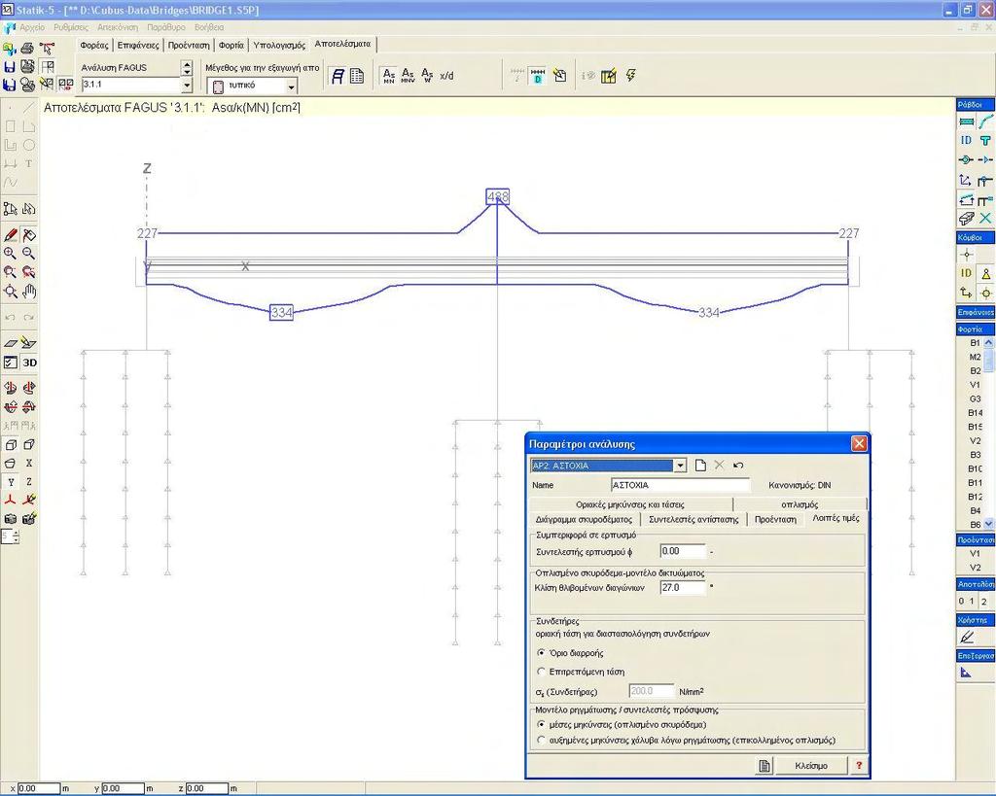Click the x/d result icon
Image resolution: width=996 pixels, height=796 pixels.
pyautogui.click(x=446, y=76)
